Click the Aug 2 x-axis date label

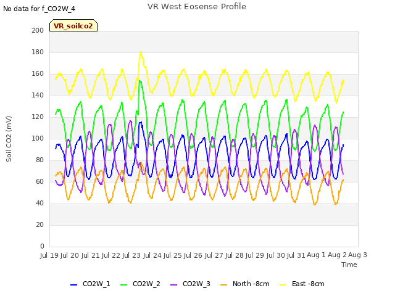[337, 255]
